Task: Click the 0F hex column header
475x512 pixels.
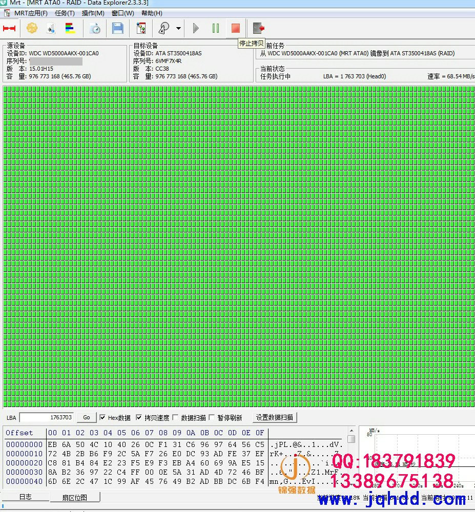Action: pyautogui.click(x=260, y=433)
